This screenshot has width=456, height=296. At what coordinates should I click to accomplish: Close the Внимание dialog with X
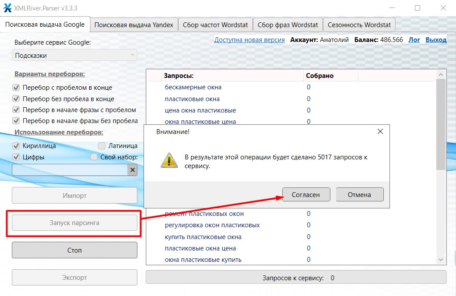[x=380, y=131]
